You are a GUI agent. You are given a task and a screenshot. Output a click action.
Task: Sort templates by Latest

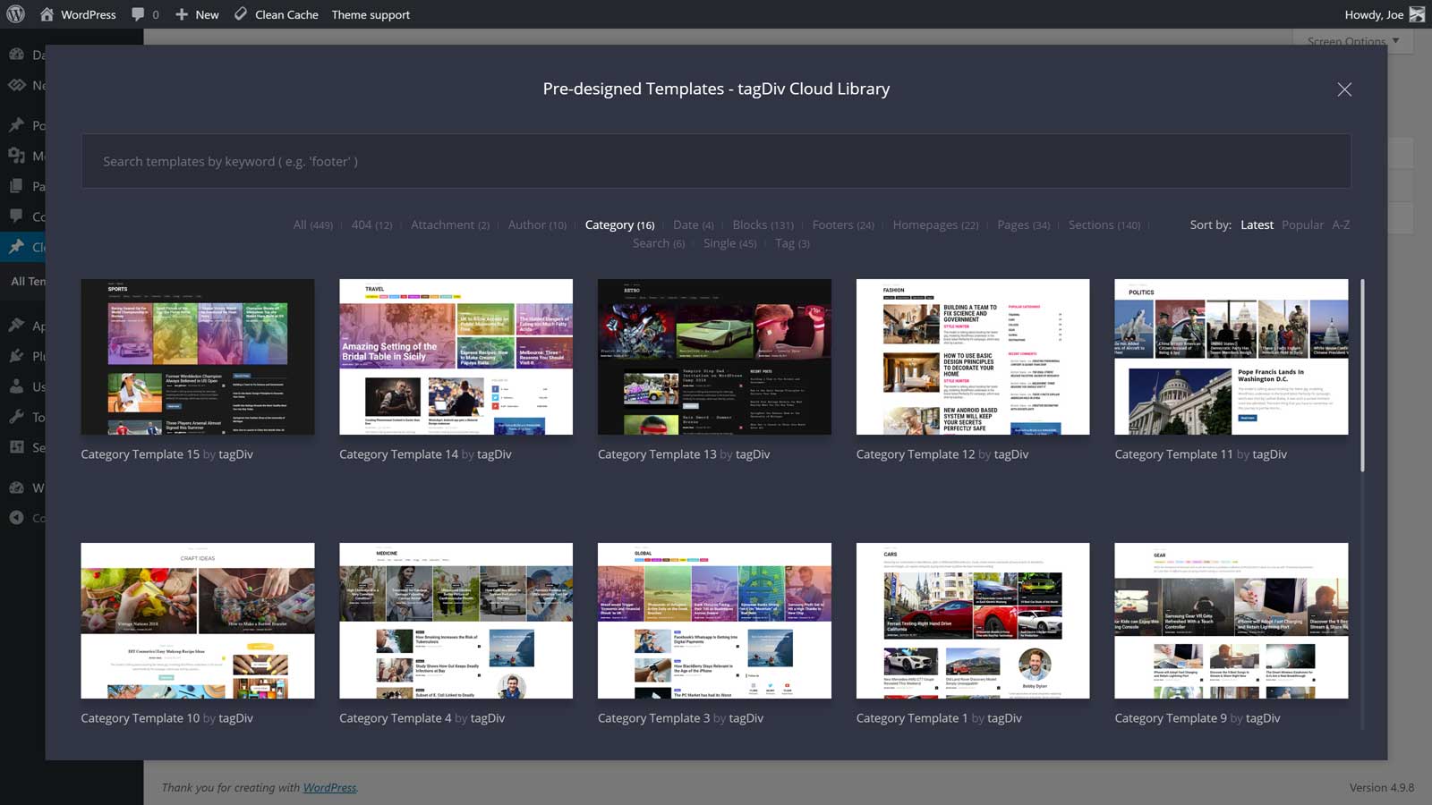(1257, 225)
